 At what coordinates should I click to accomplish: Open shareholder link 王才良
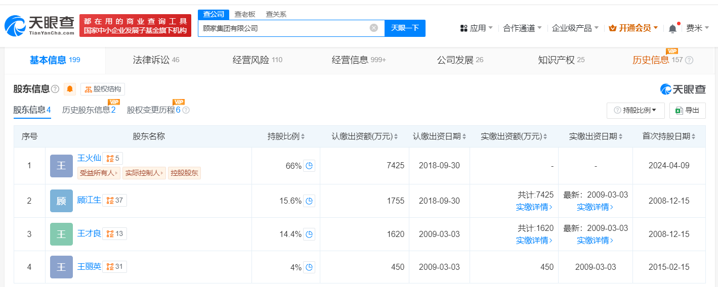click(x=89, y=233)
